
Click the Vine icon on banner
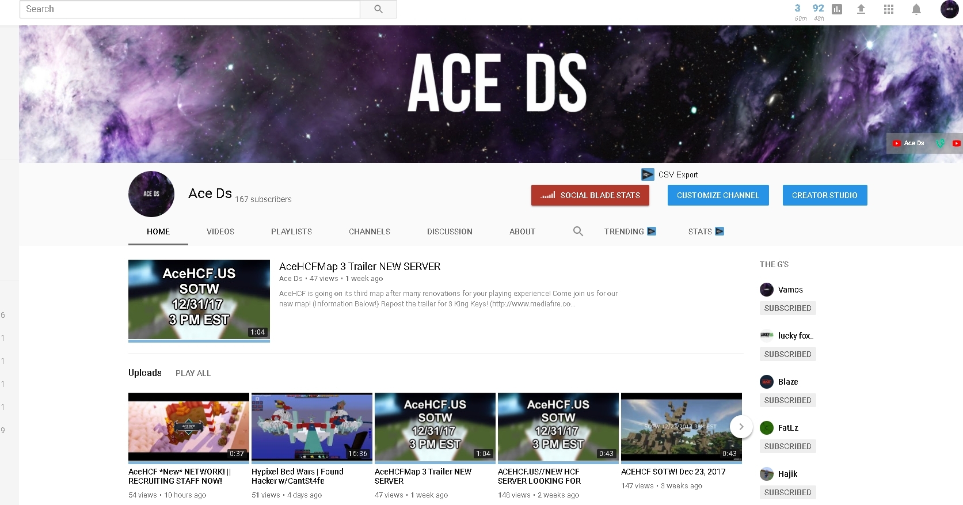click(940, 143)
